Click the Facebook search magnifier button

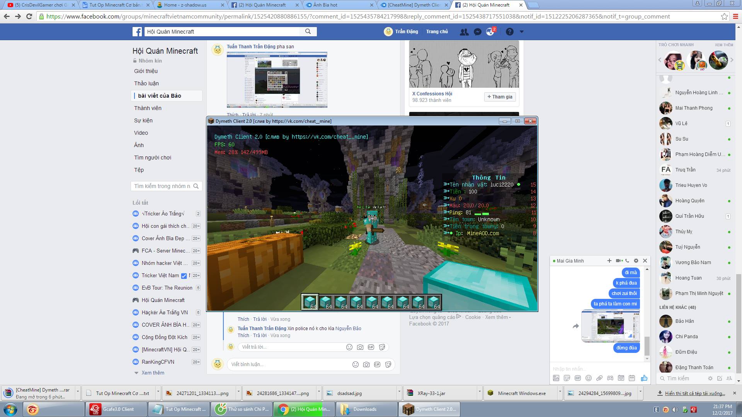pos(308,32)
